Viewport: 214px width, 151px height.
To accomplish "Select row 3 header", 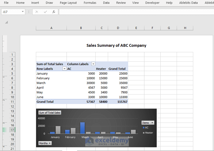I will (12, 64).
